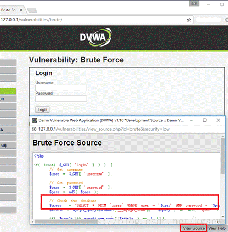Click the popup horizontal scrollbar right arrow

218,222
